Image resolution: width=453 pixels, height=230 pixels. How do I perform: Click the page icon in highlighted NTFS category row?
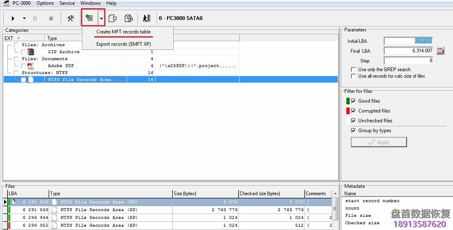31,80
